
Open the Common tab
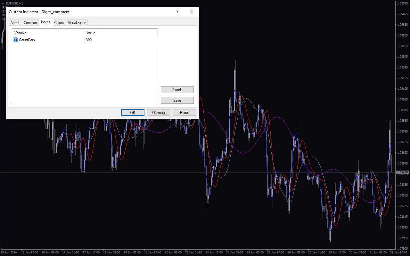(30, 23)
